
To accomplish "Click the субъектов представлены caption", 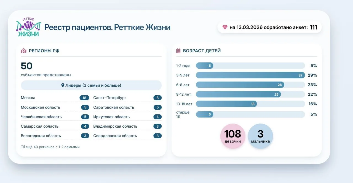I will [x=46, y=75].
